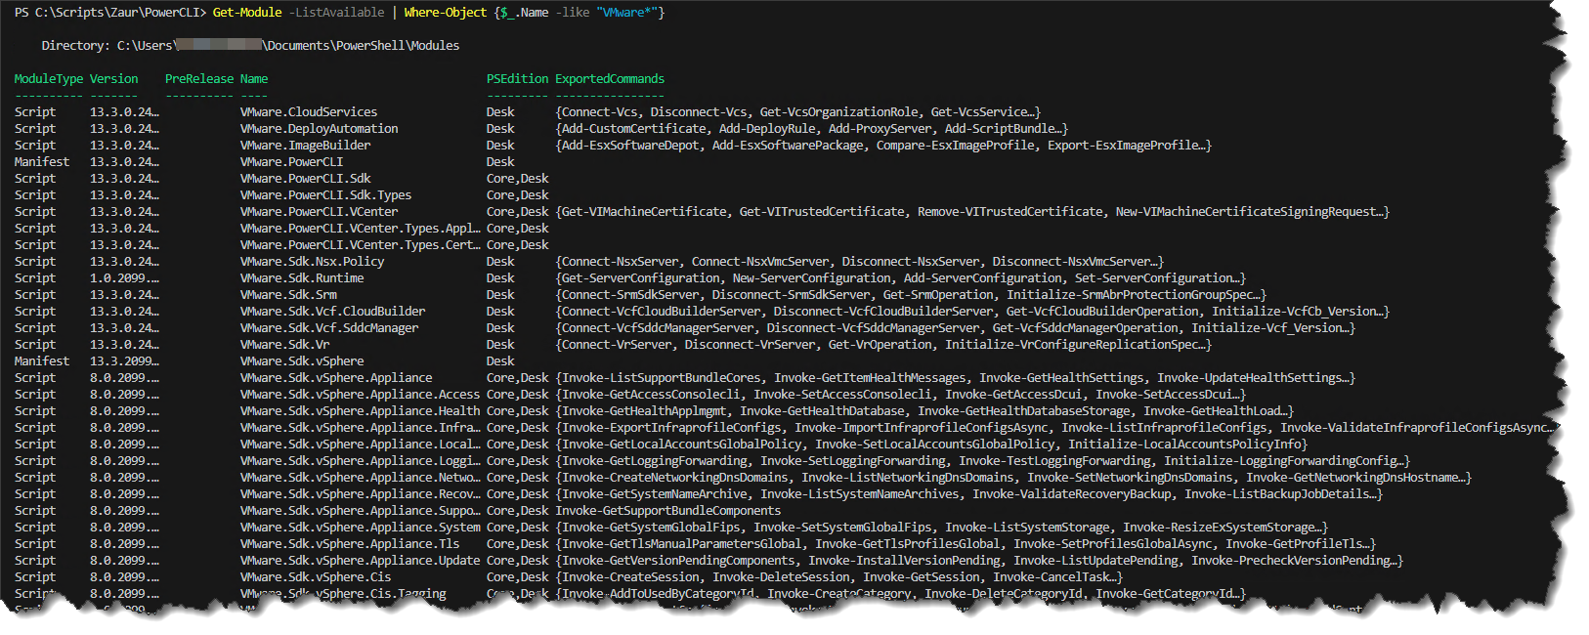Viewport: 1589px width, 635px height.
Task: Click the Invoke-ListSupportBundleCores exported command
Action: (x=662, y=378)
